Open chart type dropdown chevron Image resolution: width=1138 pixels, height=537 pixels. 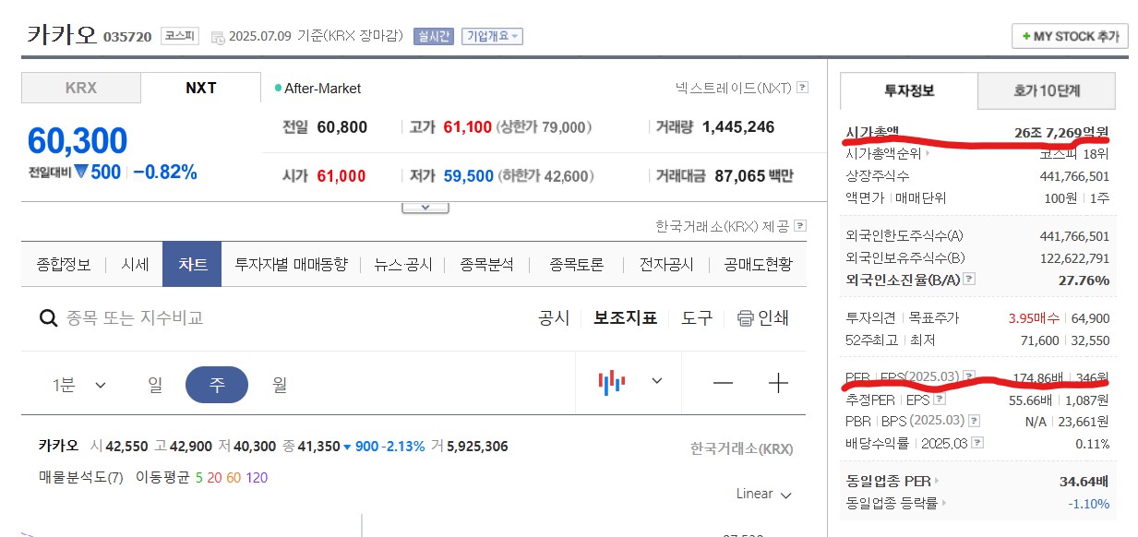pos(657,381)
